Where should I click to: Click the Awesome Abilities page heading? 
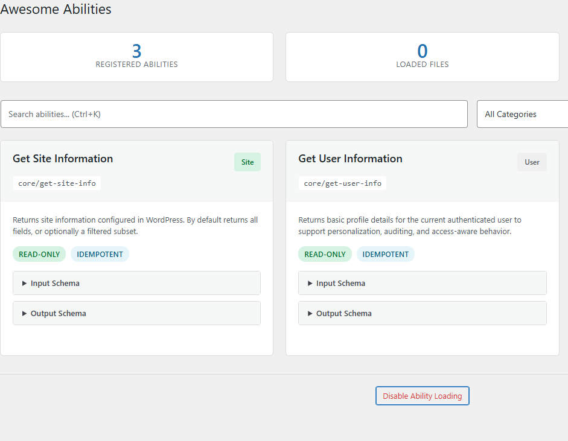(x=56, y=9)
